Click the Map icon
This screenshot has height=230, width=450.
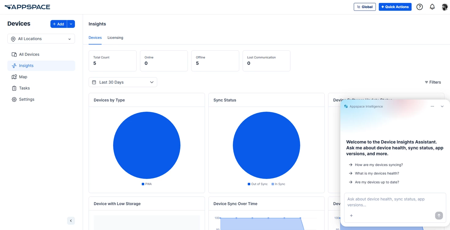pos(14,77)
